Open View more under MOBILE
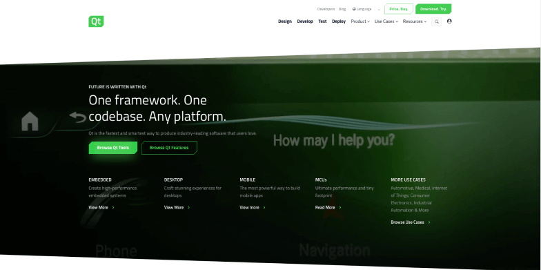Image resolution: width=541 pixels, height=270 pixels. [x=253, y=207]
